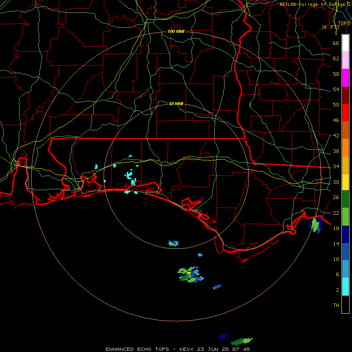Click the legend value 2

338,290
